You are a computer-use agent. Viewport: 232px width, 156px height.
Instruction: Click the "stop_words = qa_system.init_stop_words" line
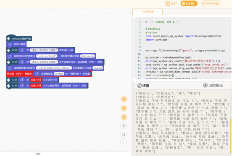(x=187, y=65)
